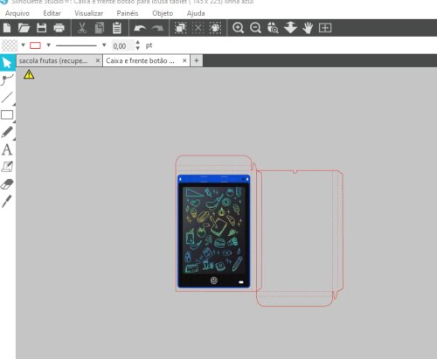Activate the Pan hand tool
This screenshot has height=359, width=437.
coord(308,28)
